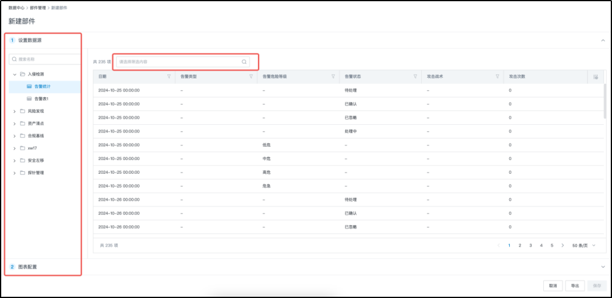Expand the 风险发现 folder
The height and width of the screenshot is (298, 612).
pyautogui.click(x=14, y=112)
